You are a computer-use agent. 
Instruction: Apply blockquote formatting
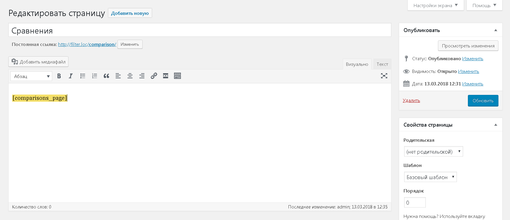[x=106, y=76]
